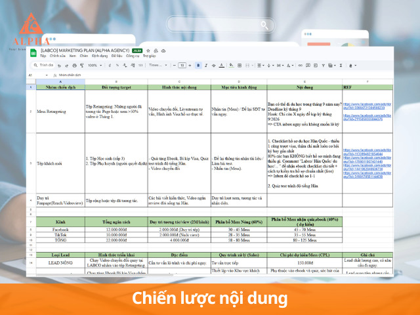Screen dimensions: 420x315
Task: Open the number format 123 menu
Action: coord(140,66)
